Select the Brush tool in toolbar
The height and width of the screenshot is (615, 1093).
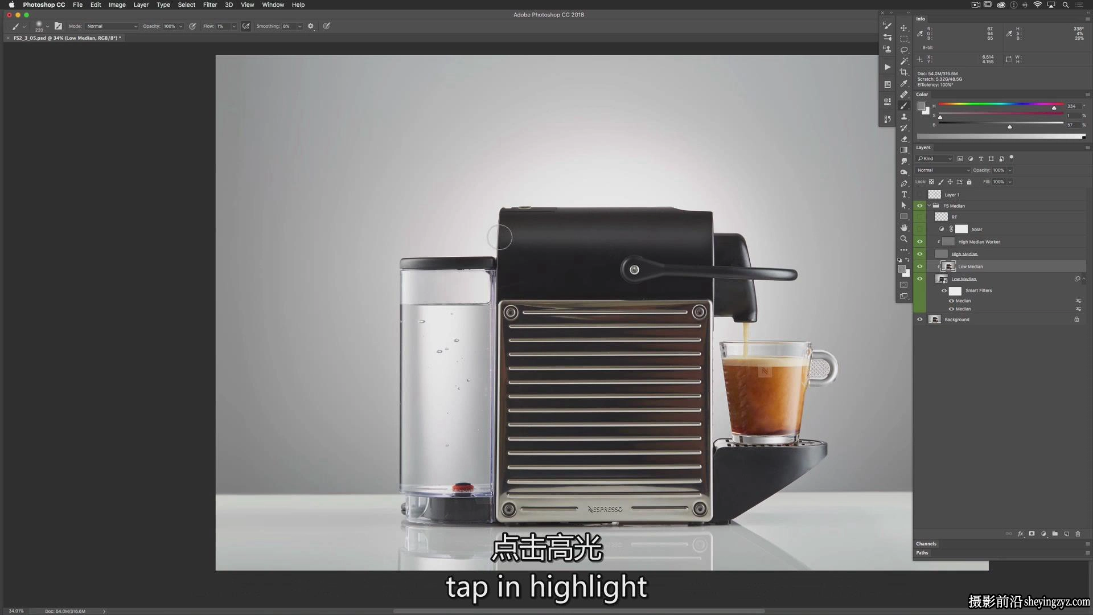(x=903, y=105)
